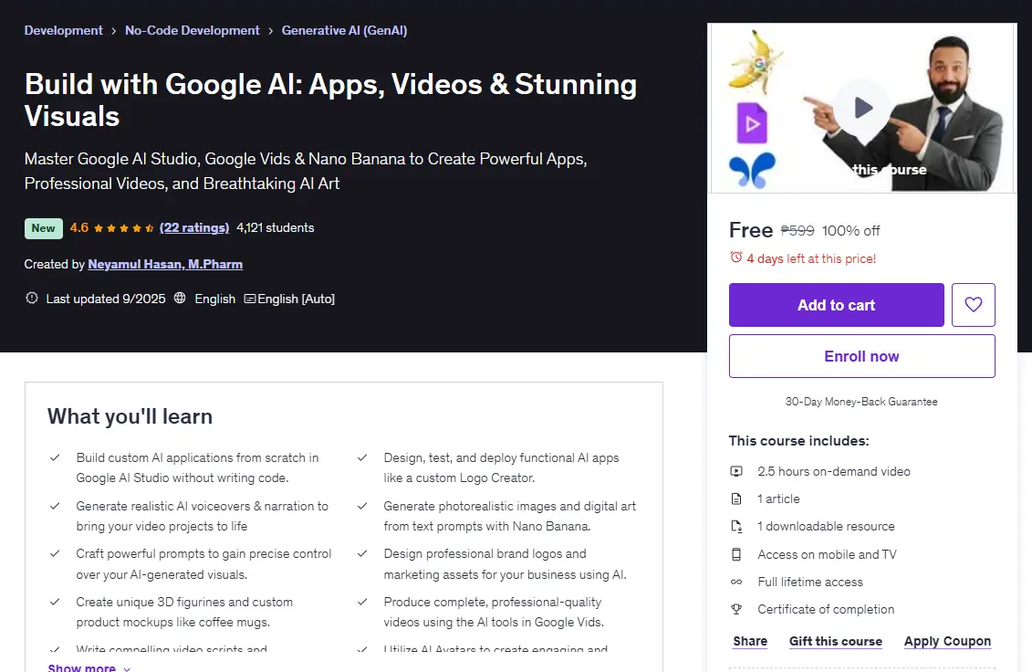The image size is (1032, 672).
Task: Click checkmark beside Design, test, and deploy
Action: click(362, 457)
